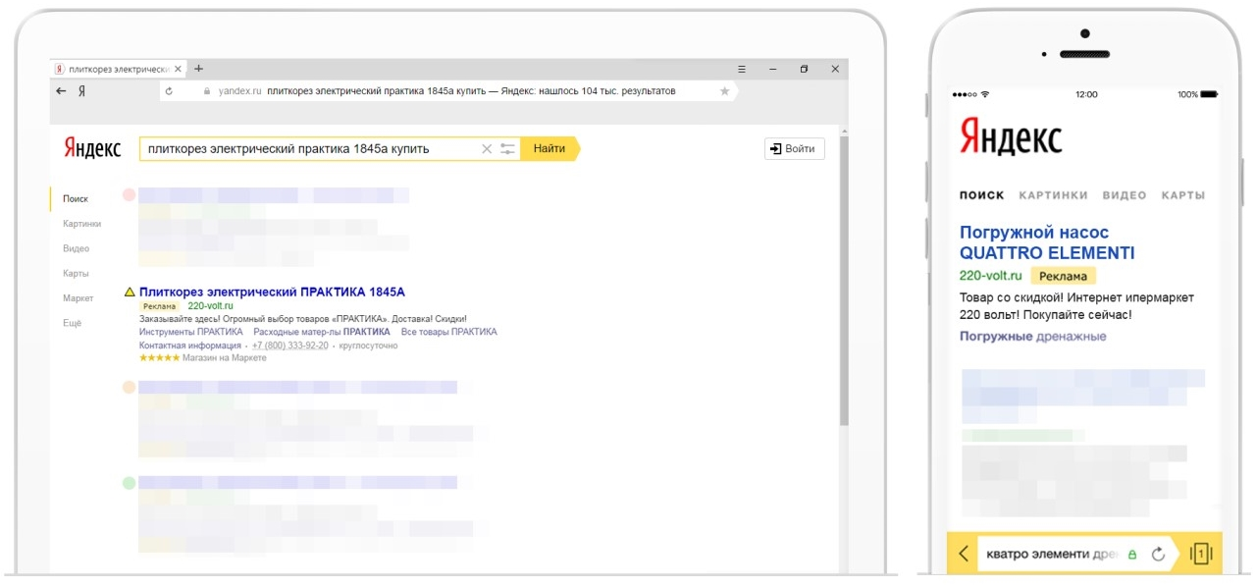Open 'Инструменты ПРАКТИКА' sitelink
The height and width of the screenshot is (587, 1256).
click(191, 332)
